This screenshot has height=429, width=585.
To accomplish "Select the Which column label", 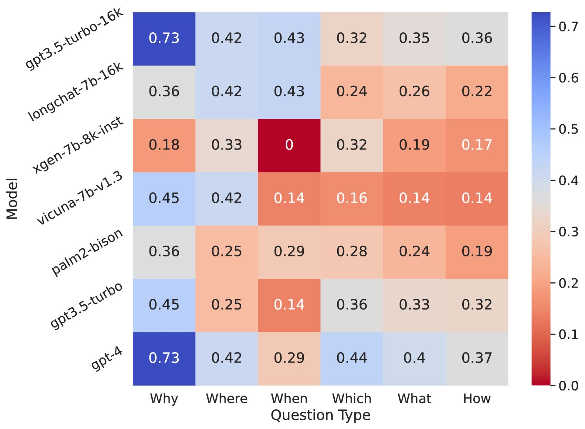I will (x=352, y=399).
